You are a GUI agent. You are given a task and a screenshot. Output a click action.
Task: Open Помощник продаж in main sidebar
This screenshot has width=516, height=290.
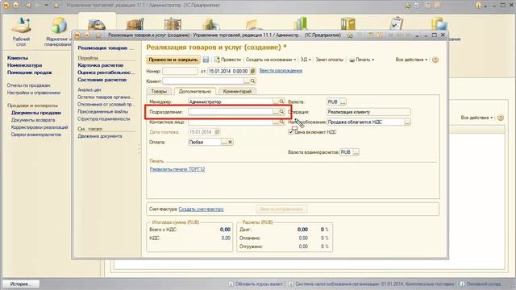(30, 72)
